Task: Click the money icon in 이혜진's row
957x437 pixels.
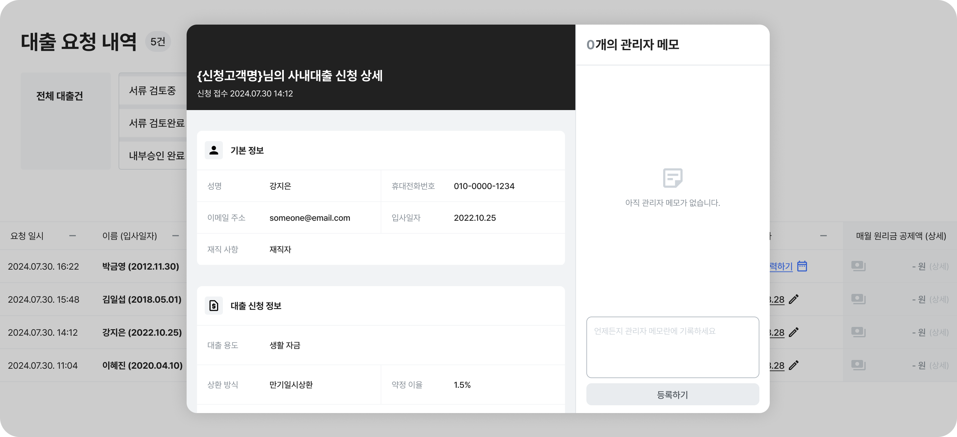Action: [x=858, y=365]
